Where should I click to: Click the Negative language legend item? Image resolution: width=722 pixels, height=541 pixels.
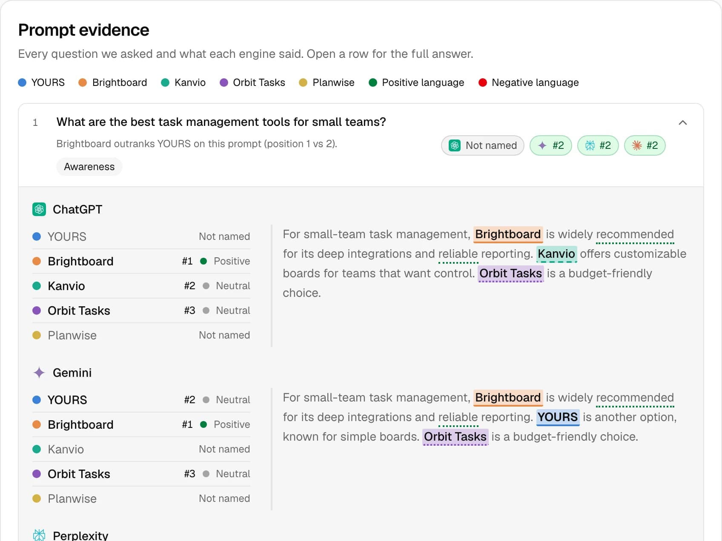[x=528, y=83]
